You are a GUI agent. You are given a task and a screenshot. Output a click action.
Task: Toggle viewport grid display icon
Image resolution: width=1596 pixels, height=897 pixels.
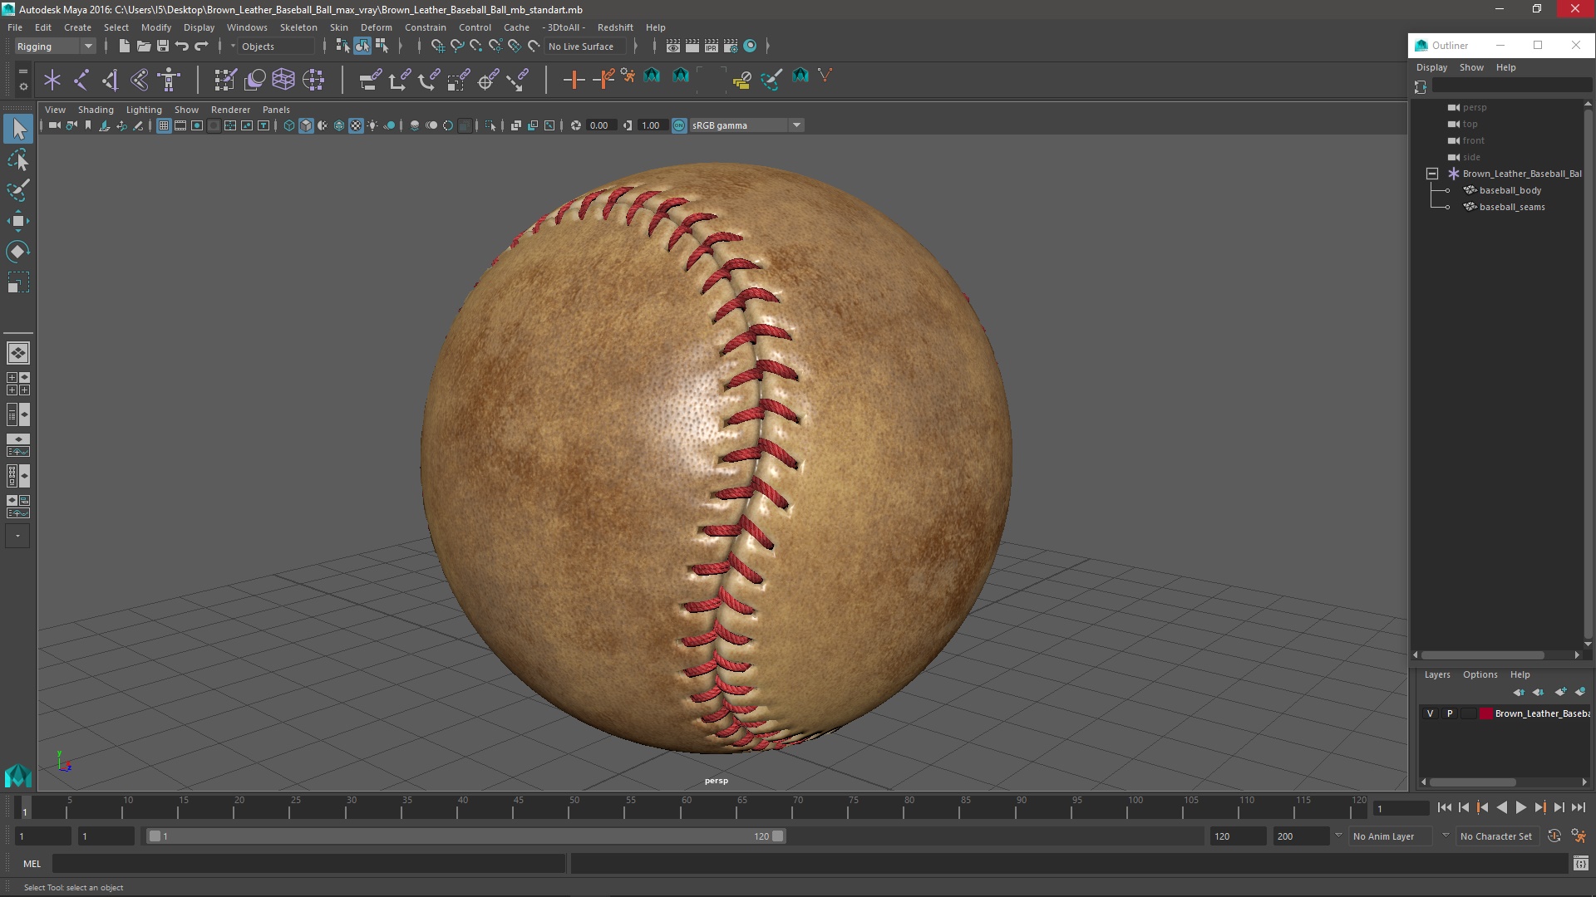[164, 125]
